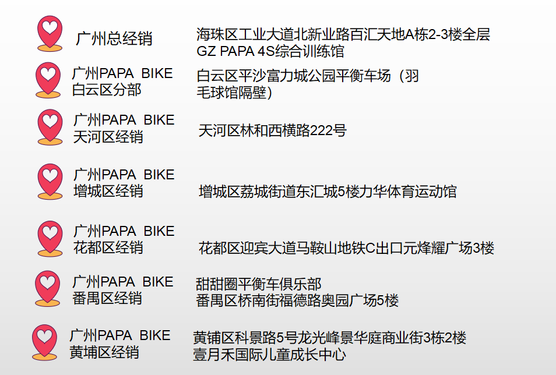Select the 壹月禾国际儿童成长中心 text

click(x=269, y=355)
